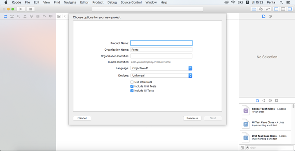Open the Language dropdown showing Objective-C
This screenshot has width=295, height=151.
click(x=161, y=68)
